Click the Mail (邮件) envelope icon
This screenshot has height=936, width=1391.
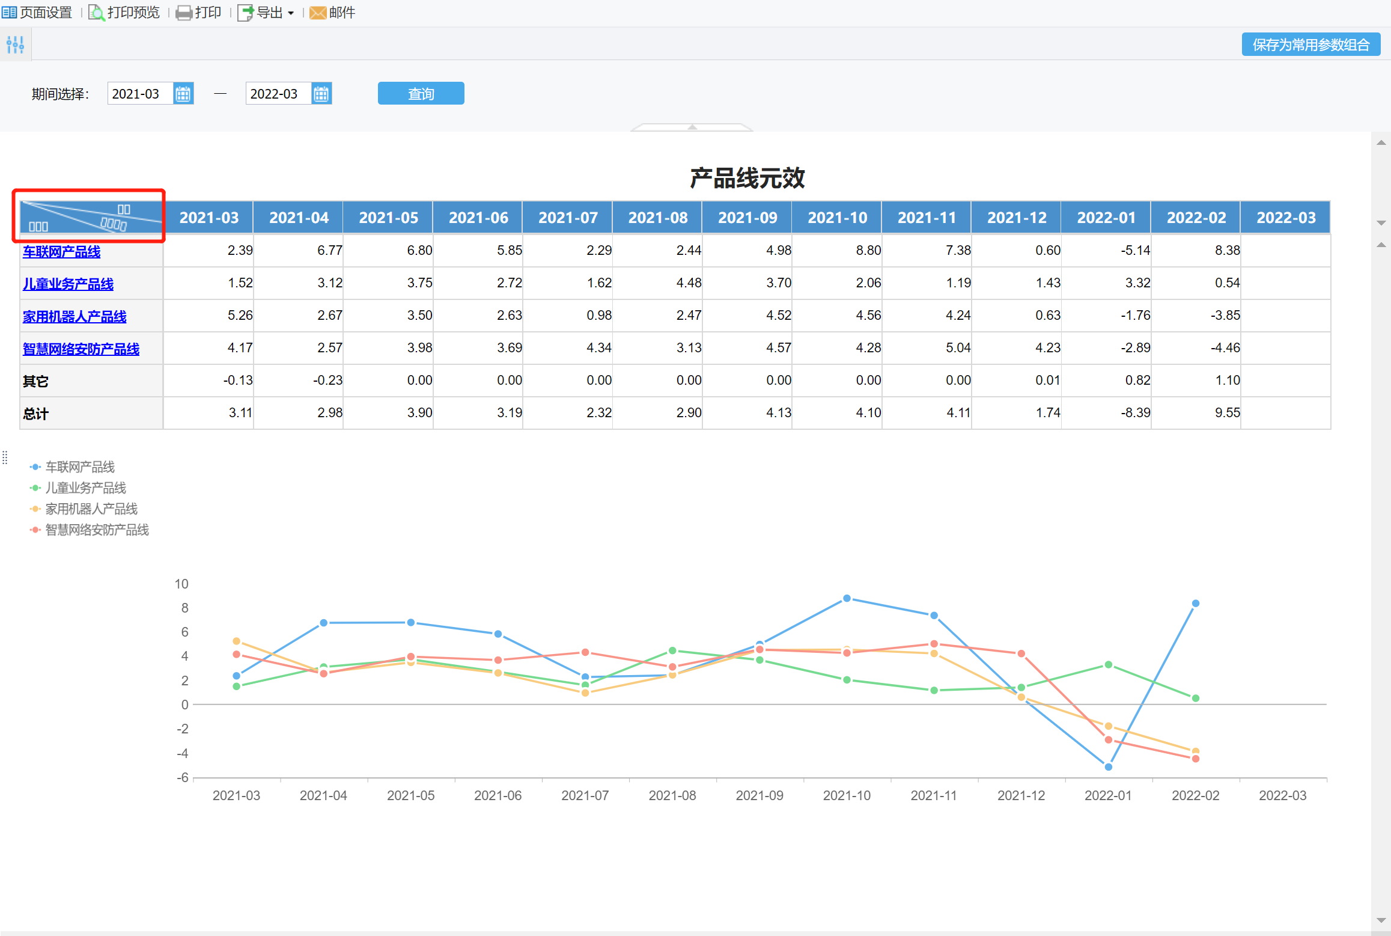tap(318, 13)
